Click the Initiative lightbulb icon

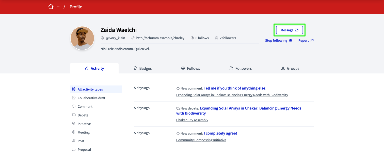click(x=74, y=124)
